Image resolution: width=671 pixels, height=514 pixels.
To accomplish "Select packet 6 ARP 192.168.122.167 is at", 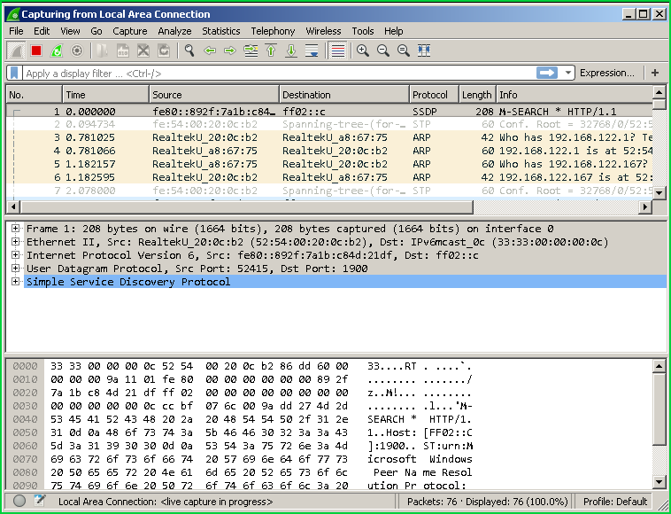I will click(x=329, y=177).
